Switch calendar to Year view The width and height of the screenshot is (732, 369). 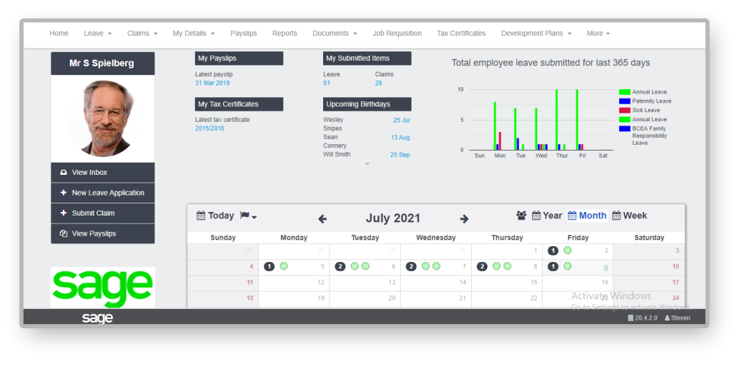point(547,216)
